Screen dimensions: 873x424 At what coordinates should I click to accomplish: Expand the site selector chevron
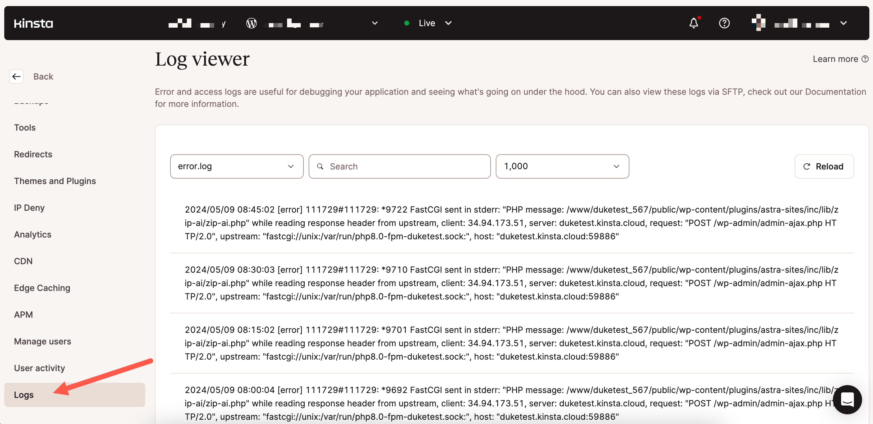point(375,23)
